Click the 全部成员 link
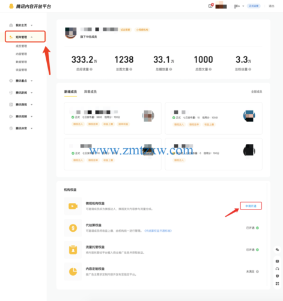This screenshot has width=283, height=301. [257, 92]
